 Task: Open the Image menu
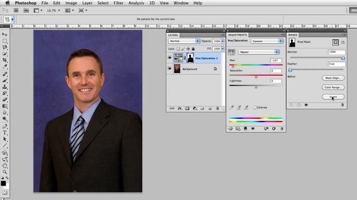(71, 3)
